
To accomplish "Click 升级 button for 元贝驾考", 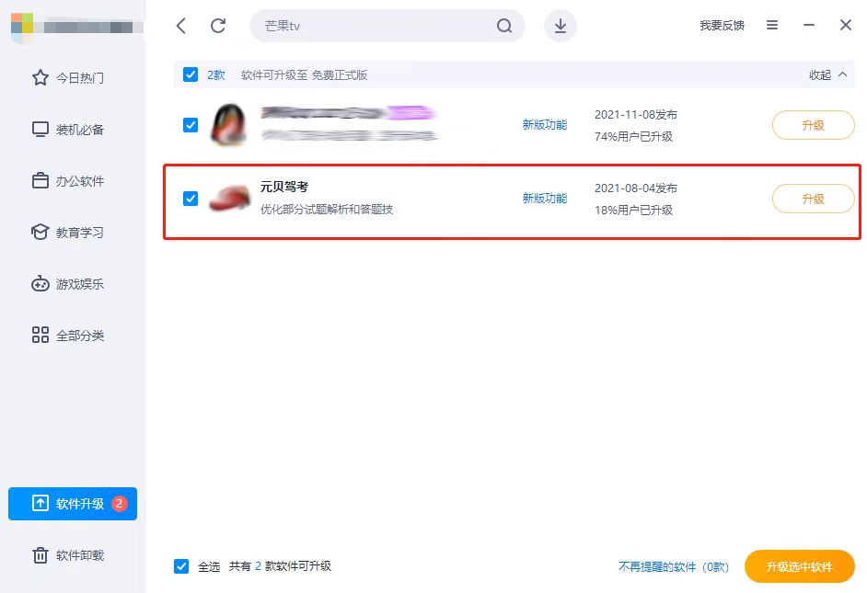I will 813,199.
